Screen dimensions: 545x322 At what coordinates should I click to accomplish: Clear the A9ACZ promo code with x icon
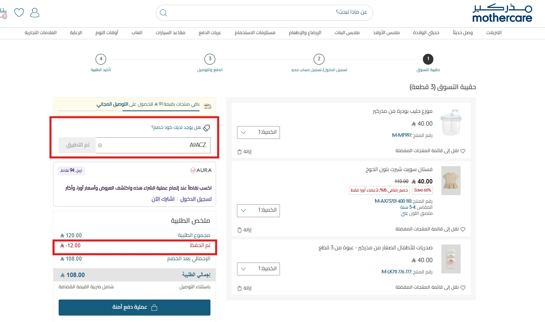pyautogui.click(x=100, y=145)
